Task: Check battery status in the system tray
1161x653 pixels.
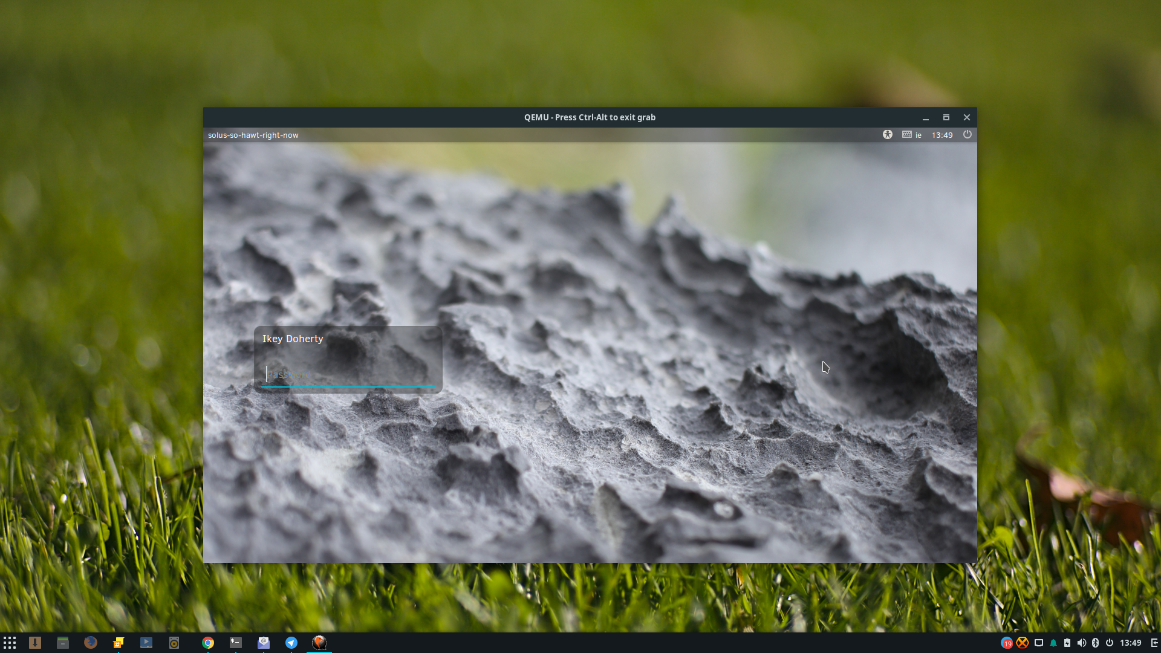Action: coord(1067,643)
